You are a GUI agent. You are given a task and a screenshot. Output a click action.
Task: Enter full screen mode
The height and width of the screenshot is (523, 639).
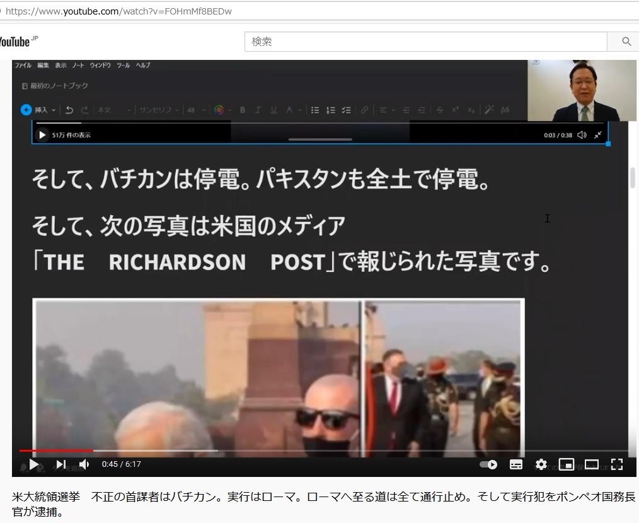coord(617,464)
